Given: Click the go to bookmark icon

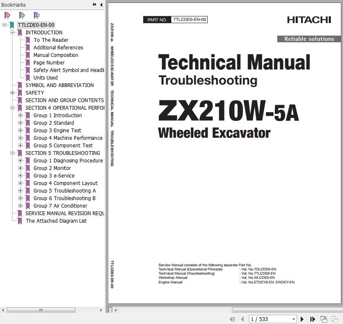Looking at the screenshot, I should click(x=36, y=15).
